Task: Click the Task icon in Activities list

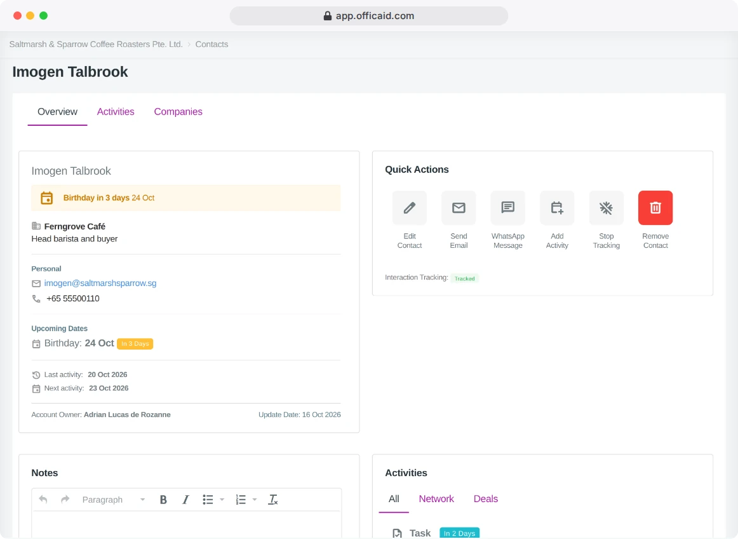Action: (x=397, y=533)
